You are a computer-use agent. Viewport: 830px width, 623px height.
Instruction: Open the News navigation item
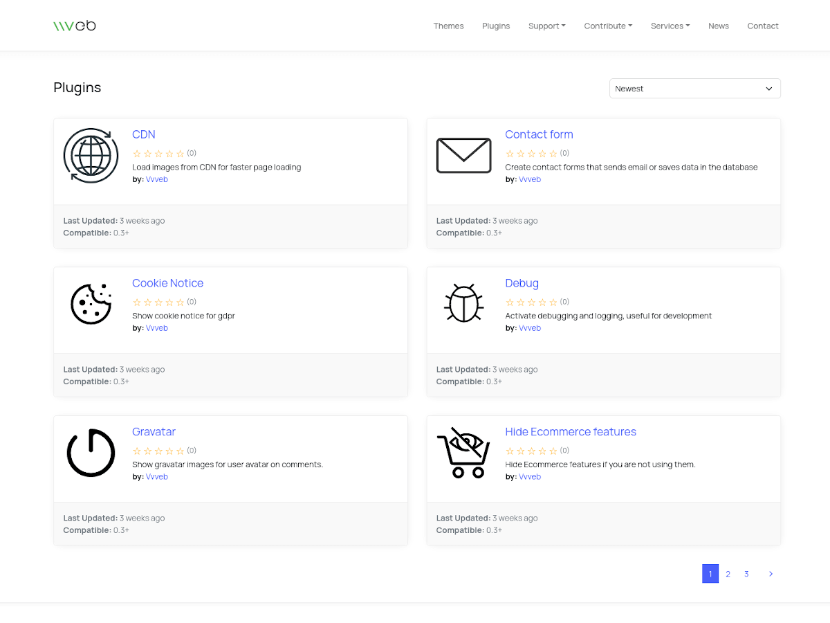click(x=718, y=26)
